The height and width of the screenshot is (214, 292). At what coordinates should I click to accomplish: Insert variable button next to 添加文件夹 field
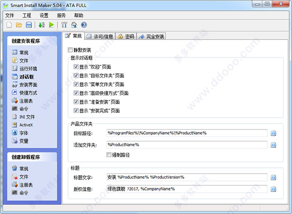[273, 145]
